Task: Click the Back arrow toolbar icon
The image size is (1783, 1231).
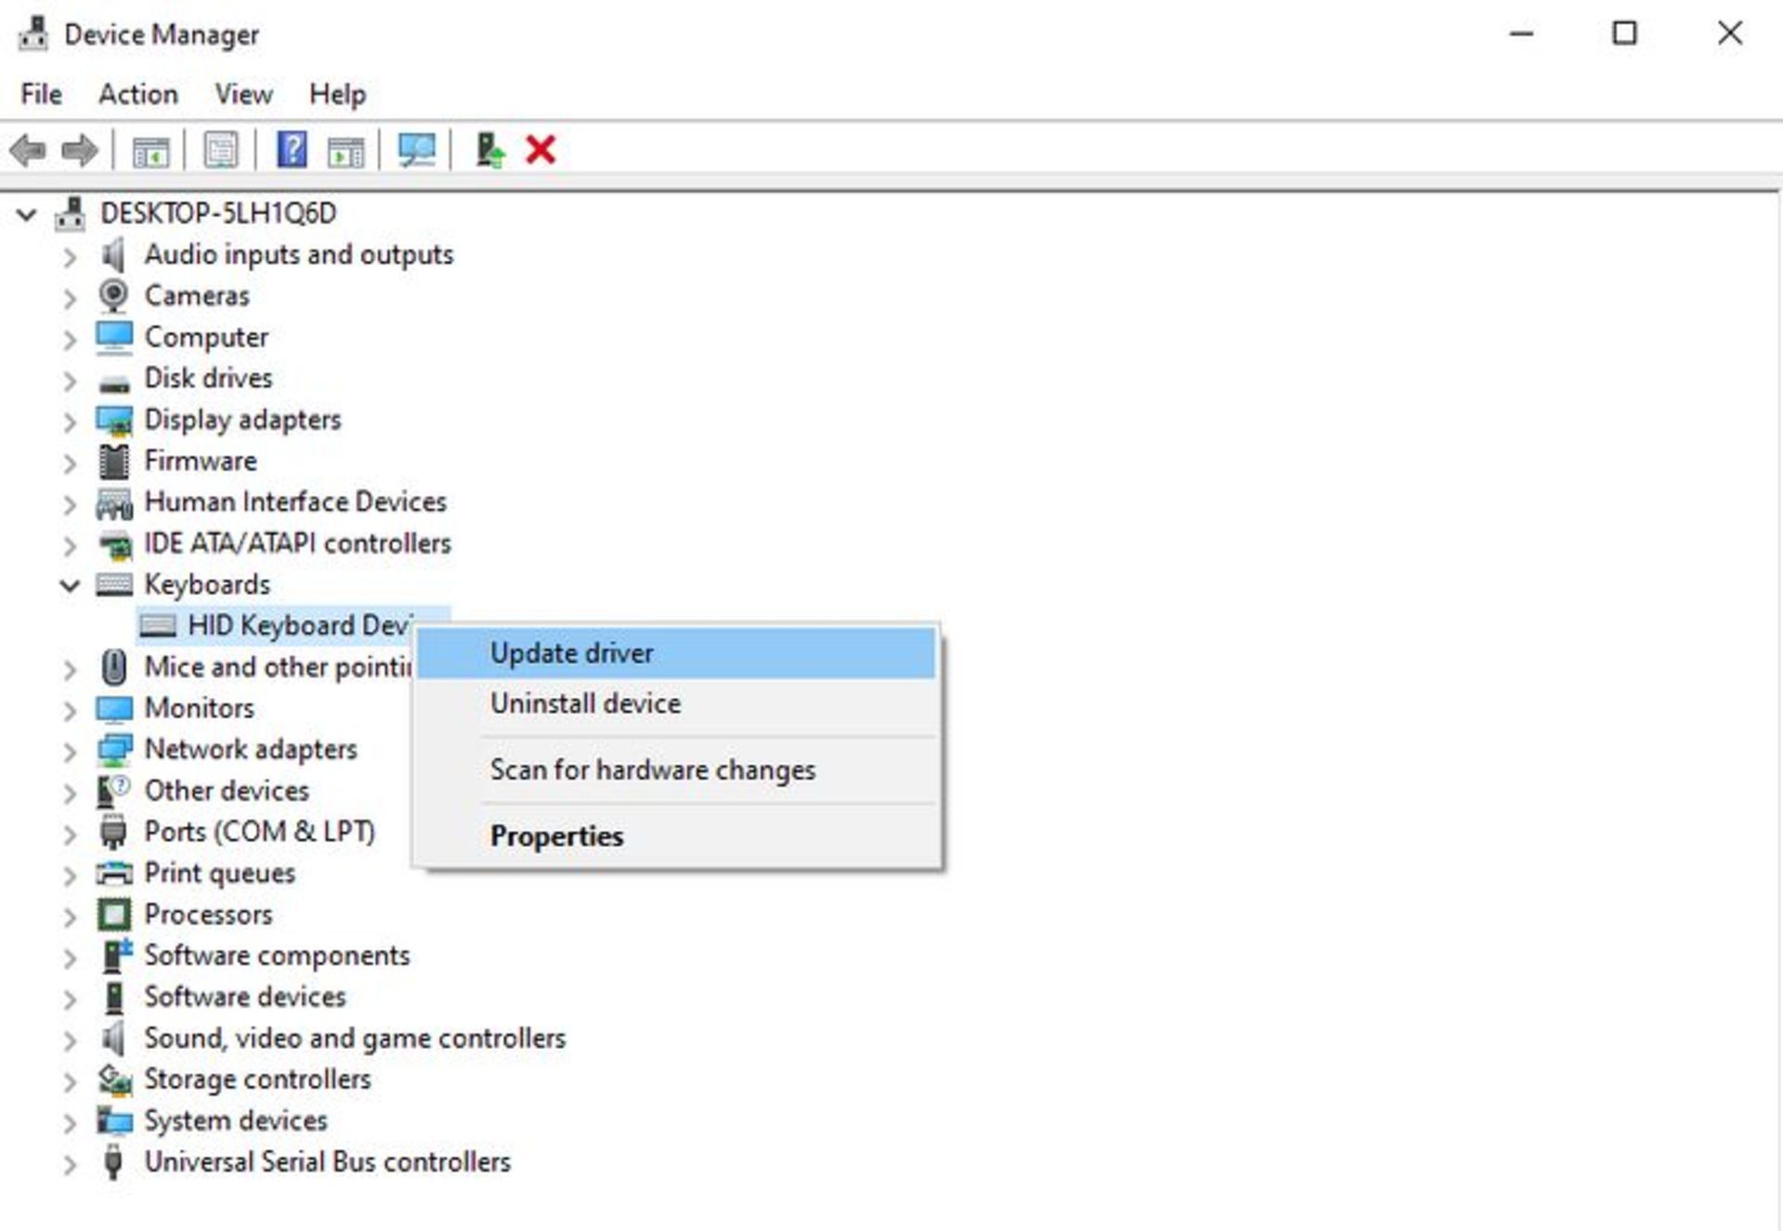Action: 28,149
